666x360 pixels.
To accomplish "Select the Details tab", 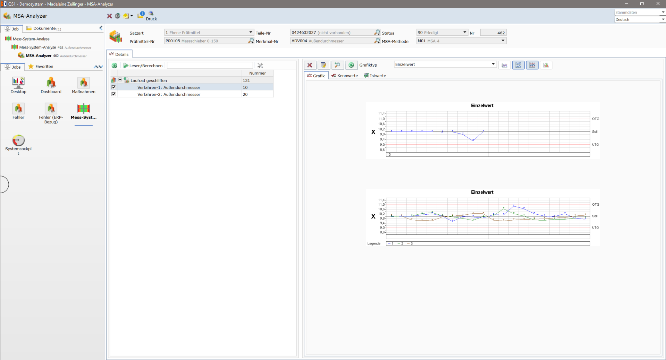I will click(x=119, y=54).
